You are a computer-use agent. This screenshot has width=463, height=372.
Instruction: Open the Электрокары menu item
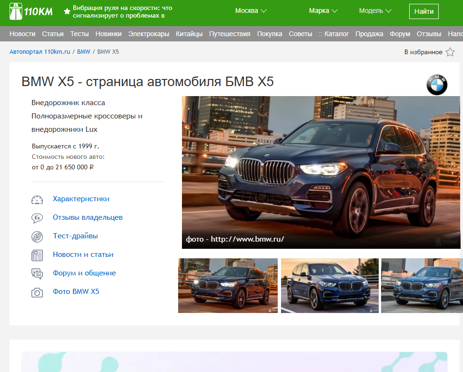[x=149, y=34]
